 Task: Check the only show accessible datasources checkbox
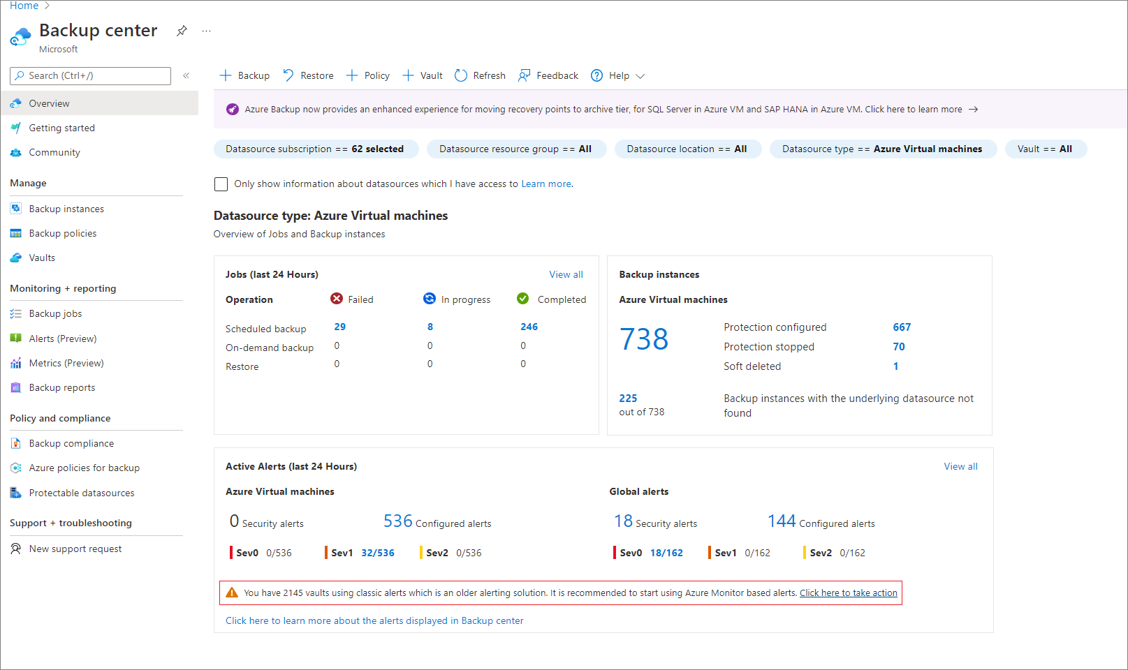tap(221, 184)
